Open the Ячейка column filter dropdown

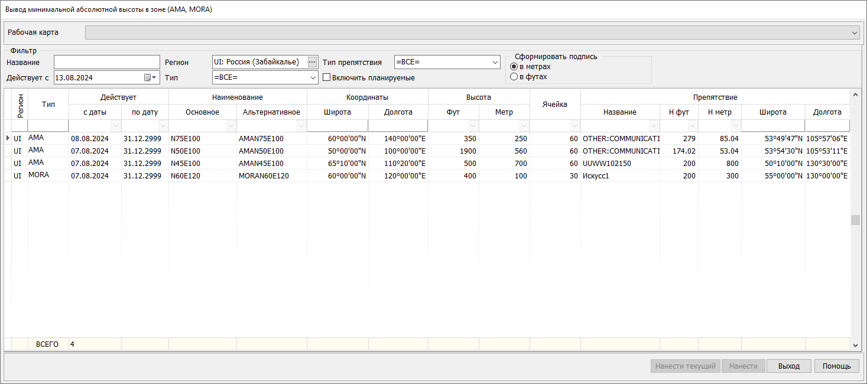(x=574, y=126)
